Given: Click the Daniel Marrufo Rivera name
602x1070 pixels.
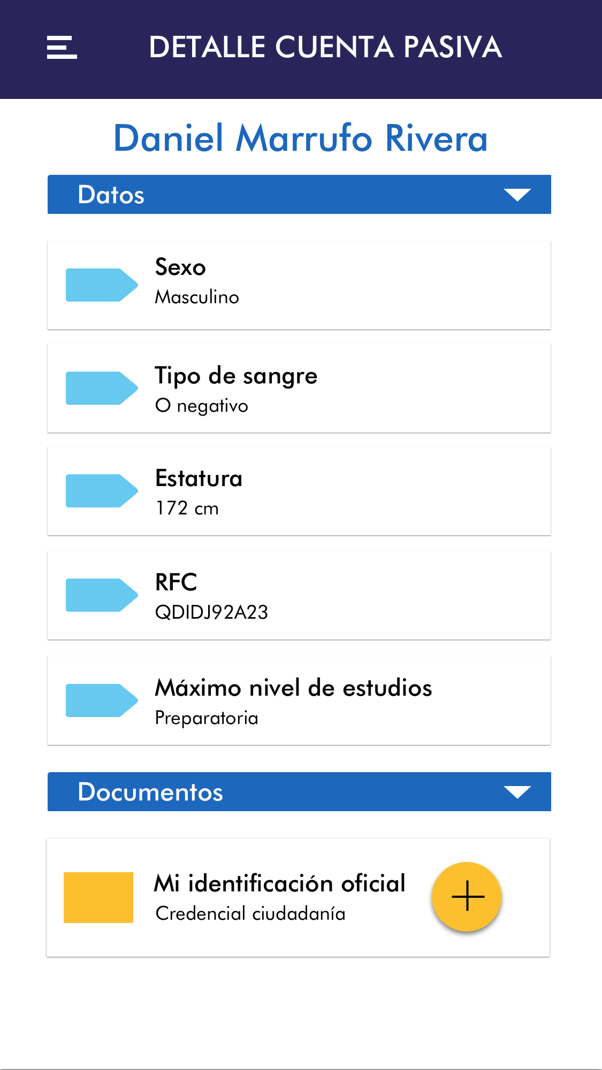Looking at the screenshot, I should [x=301, y=138].
